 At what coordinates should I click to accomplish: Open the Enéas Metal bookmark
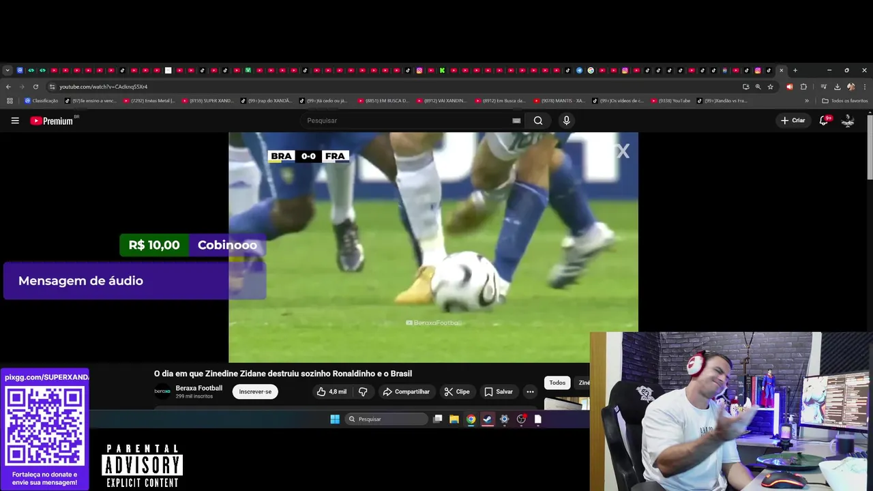[149, 101]
